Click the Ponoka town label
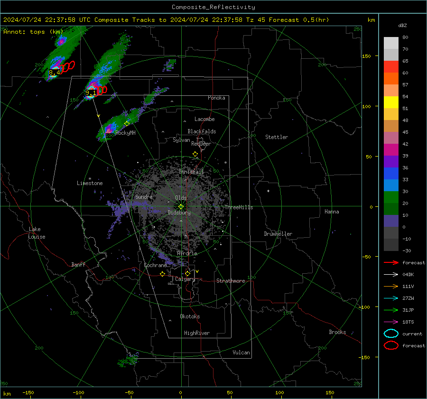 pyautogui.click(x=216, y=98)
